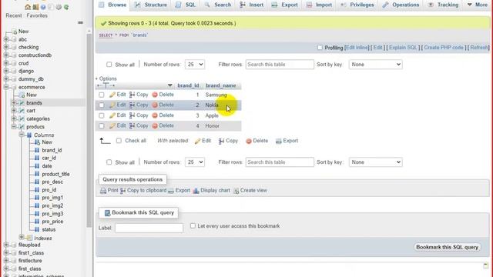This screenshot has height=277, width=493.
Task: Open the More menu tab
Action: click(478, 5)
